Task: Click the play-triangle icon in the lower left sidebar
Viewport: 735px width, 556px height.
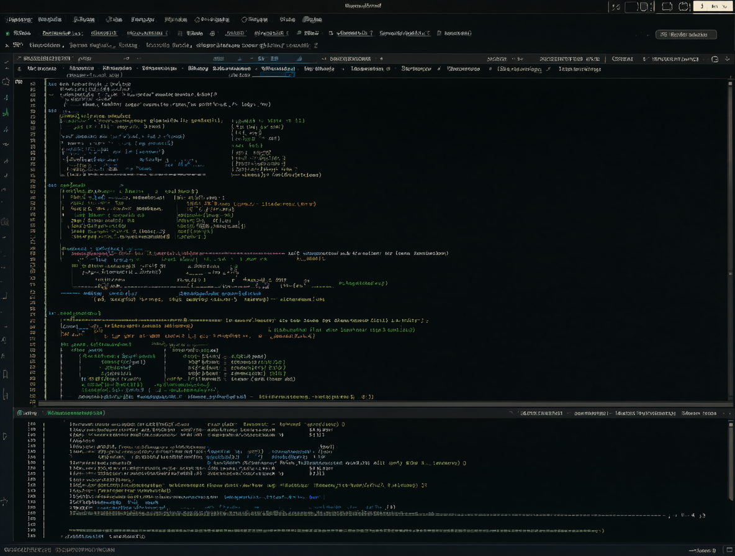Action: pos(5,436)
